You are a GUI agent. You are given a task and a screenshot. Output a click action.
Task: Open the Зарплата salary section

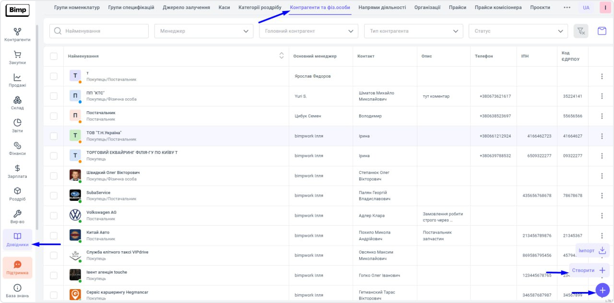pos(17,171)
